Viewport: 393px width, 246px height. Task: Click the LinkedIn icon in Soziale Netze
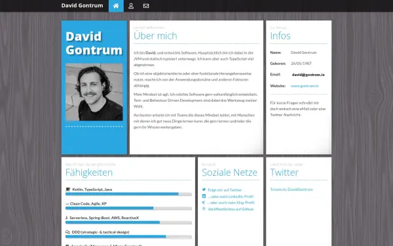(204, 196)
